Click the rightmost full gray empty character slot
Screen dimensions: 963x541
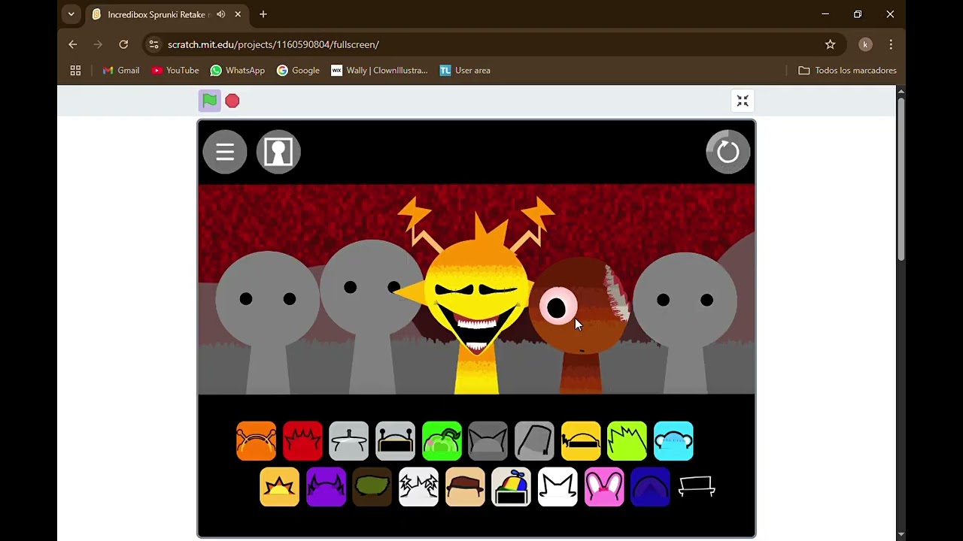tap(685, 323)
